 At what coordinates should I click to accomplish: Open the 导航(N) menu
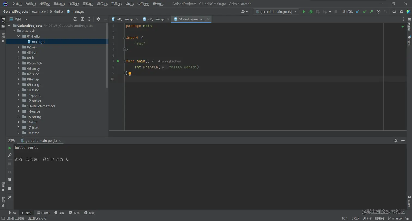pyautogui.click(x=59, y=4)
